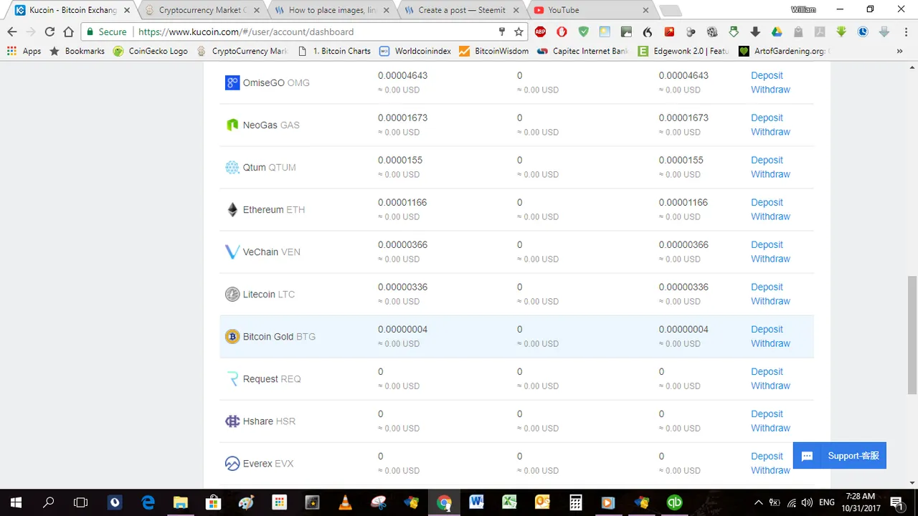
Task: Open Excel from the taskbar
Action: click(x=509, y=502)
